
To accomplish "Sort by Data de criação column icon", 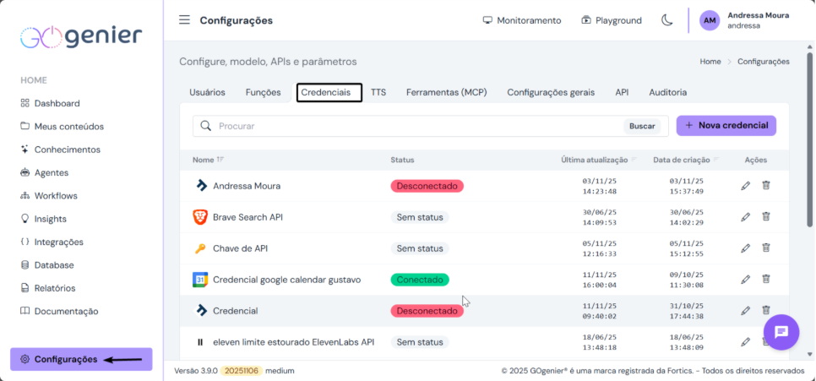I will click(716, 160).
